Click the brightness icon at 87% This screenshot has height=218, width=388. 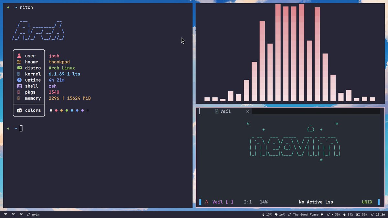[x=344, y=214]
